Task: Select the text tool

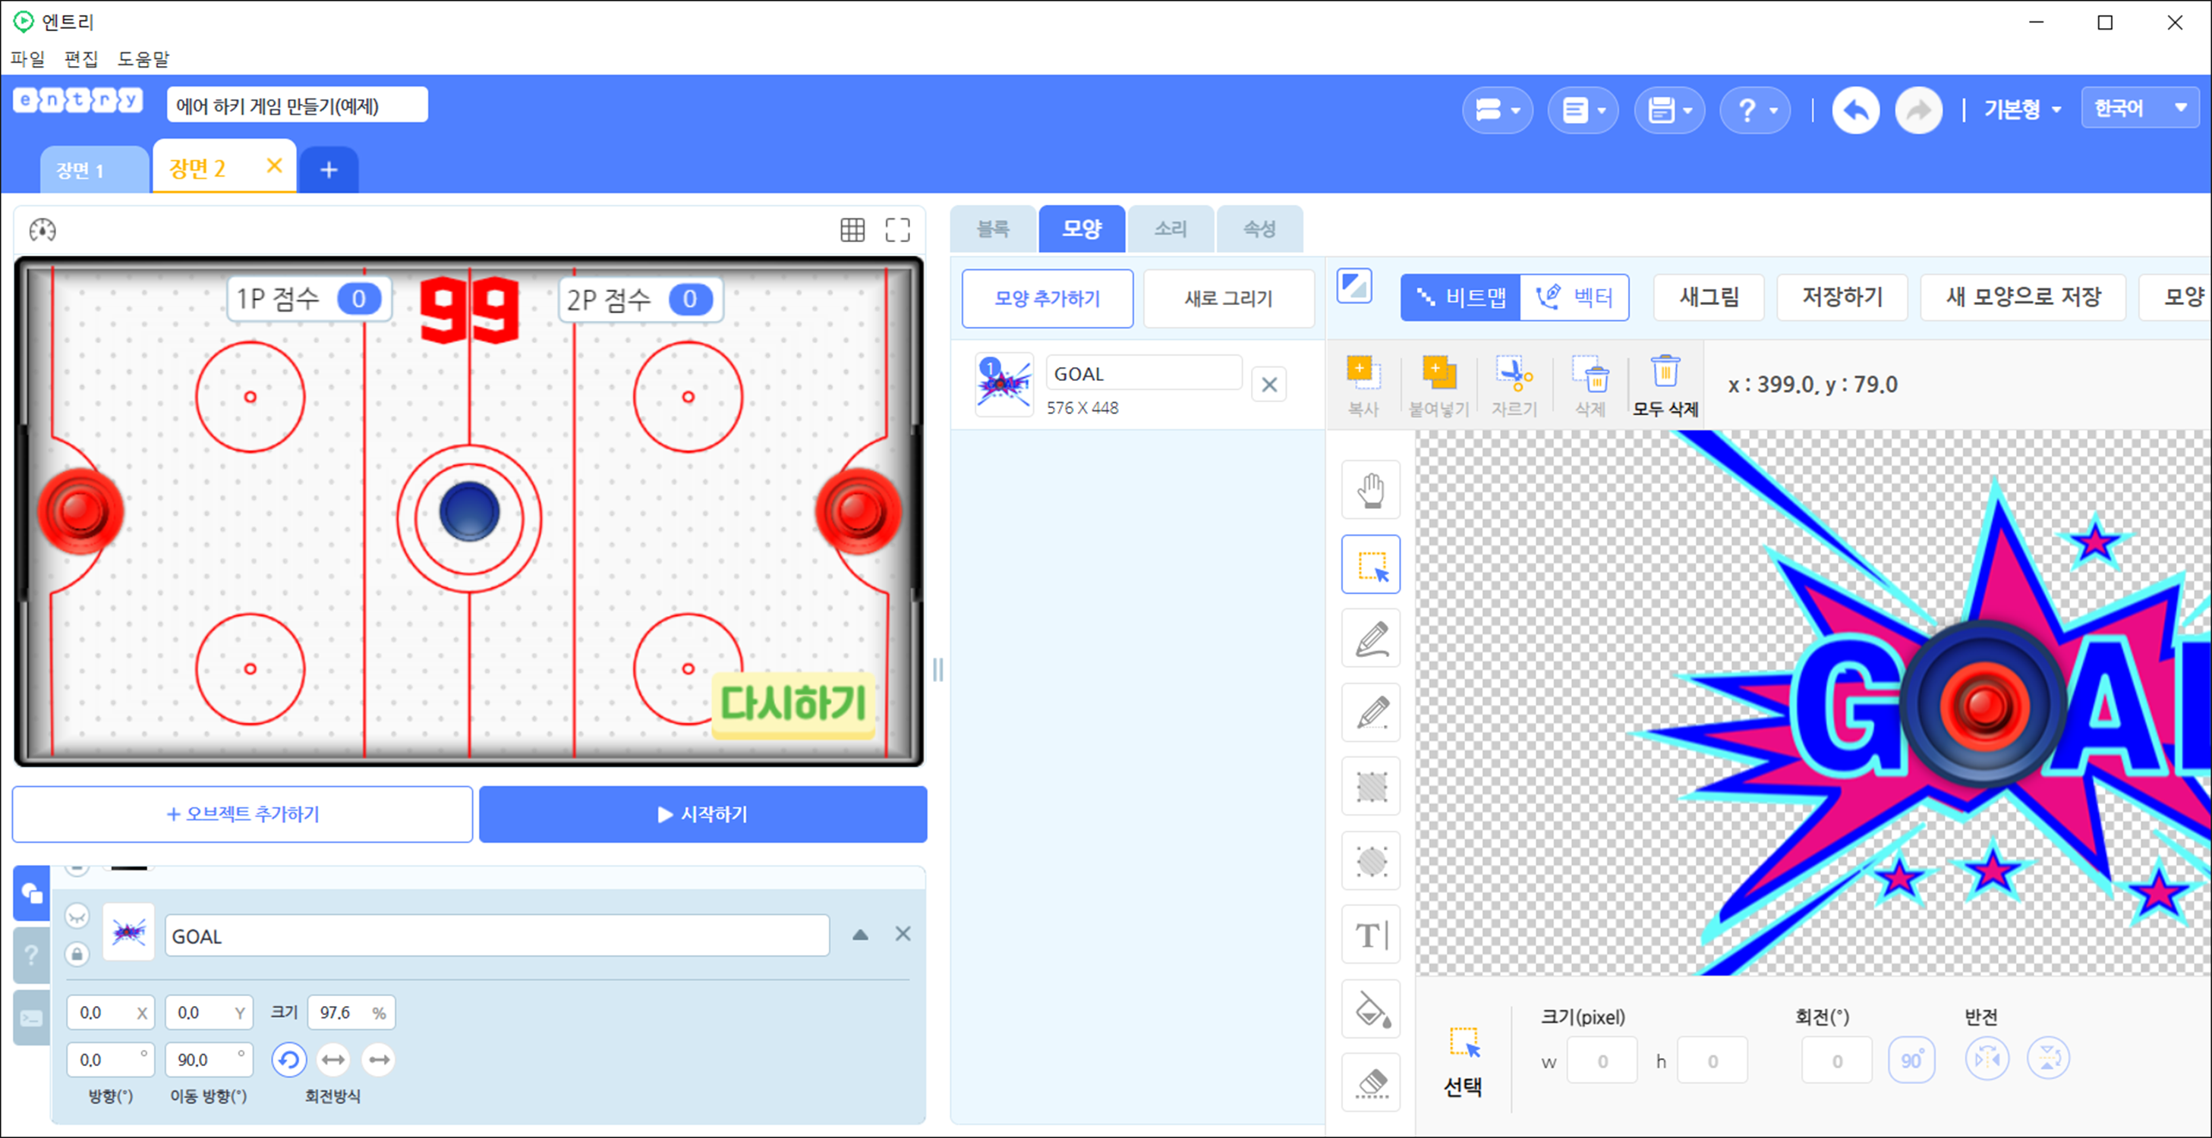Action: [x=1370, y=935]
